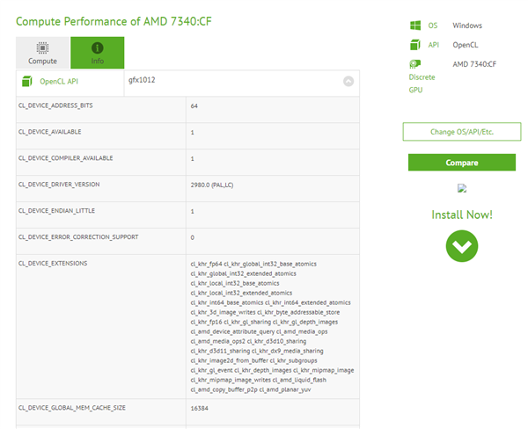Viewport: 528px width, 429px height.
Task: Click the broken image placeholder
Action: [462, 188]
